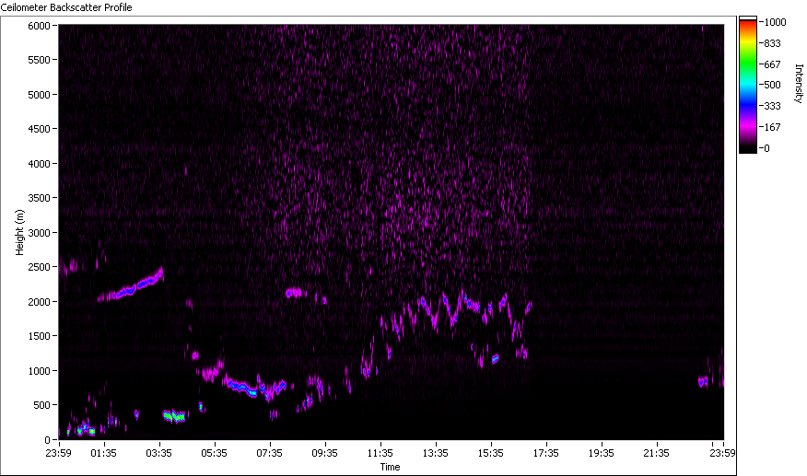Screen dimensions: 807x476
Task: Click the 5000 height tick label
Action: [39, 94]
